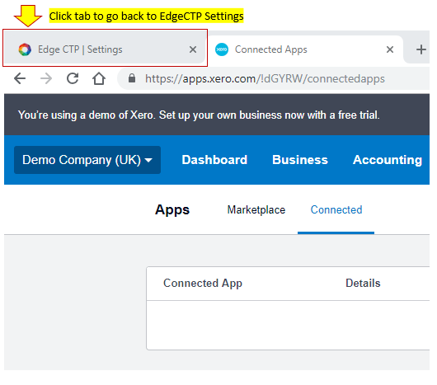The width and height of the screenshot is (437, 385).
Task: Open the Accounting menu
Action: [388, 160]
